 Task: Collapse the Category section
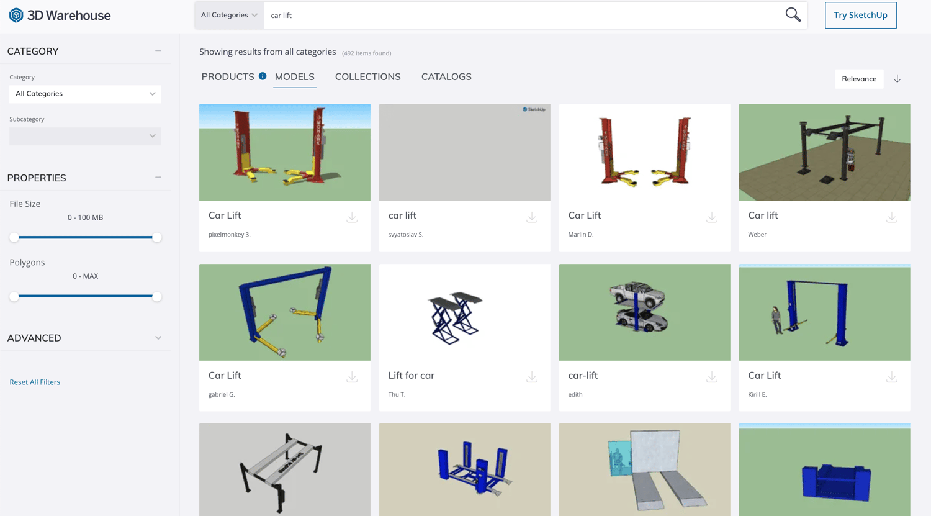tap(158, 51)
